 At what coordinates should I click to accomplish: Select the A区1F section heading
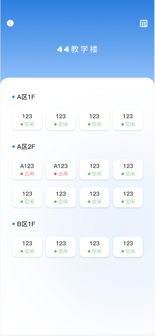[x=26, y=97]
